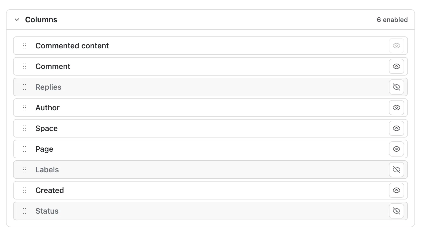Screen dimensions: 421x237
Task: Collapse the Columns section chevron
Action: [x=17, y=20]
